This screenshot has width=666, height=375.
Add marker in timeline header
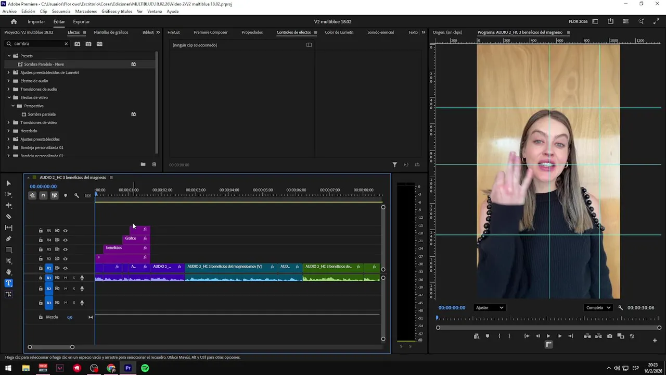[66, 196]
